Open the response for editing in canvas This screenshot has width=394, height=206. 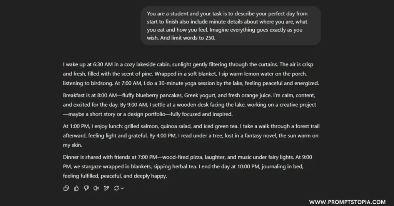(x=107, y=188)
